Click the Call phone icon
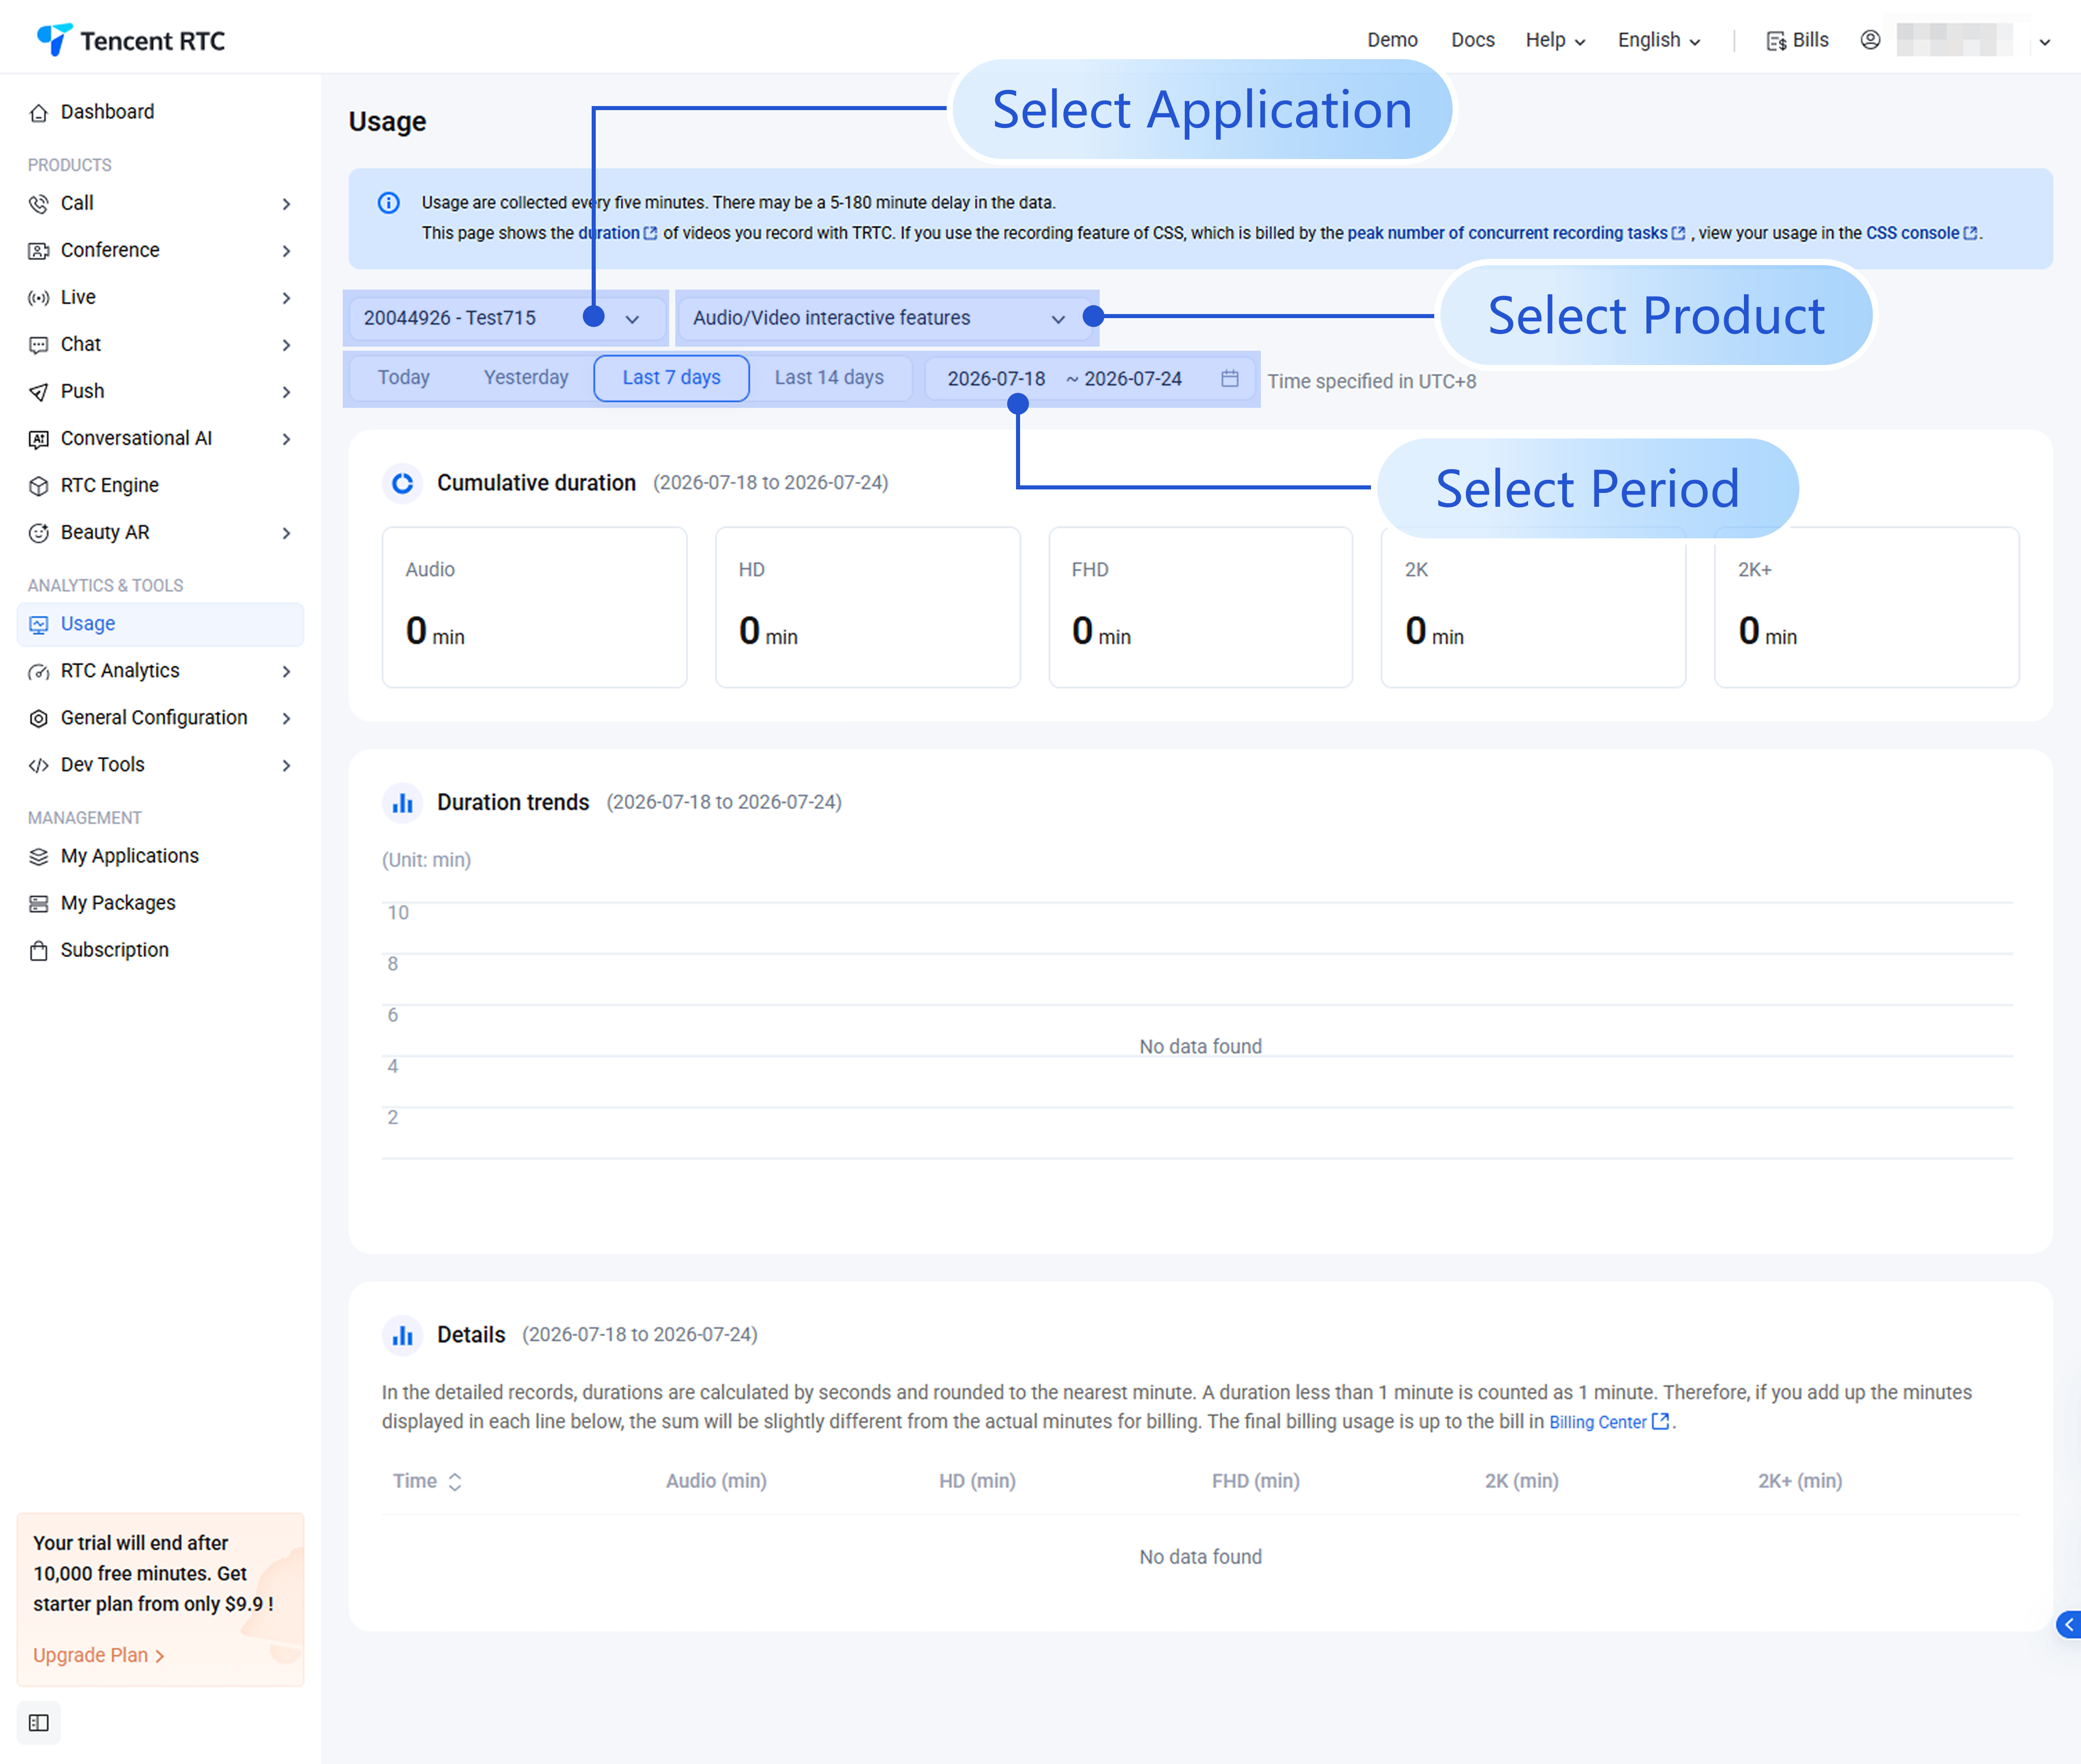Screen dimensions: 2081x1764 [x=39, y=204]
